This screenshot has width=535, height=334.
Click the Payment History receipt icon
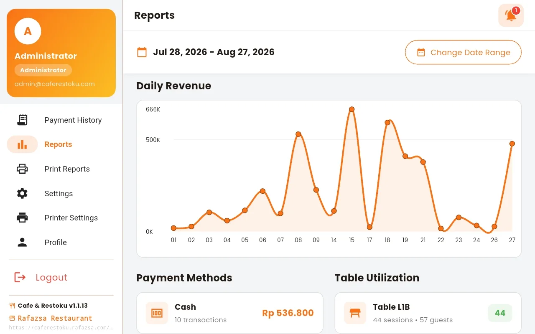tap(22, 120)
